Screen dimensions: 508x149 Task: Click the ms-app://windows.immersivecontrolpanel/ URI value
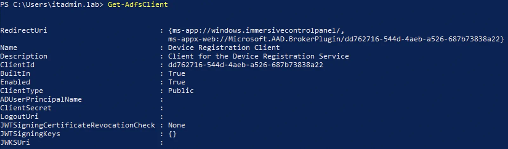(257, 30)
